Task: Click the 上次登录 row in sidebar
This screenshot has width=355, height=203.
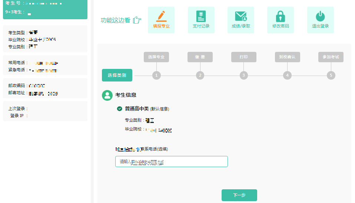Action: pos(18,109)
